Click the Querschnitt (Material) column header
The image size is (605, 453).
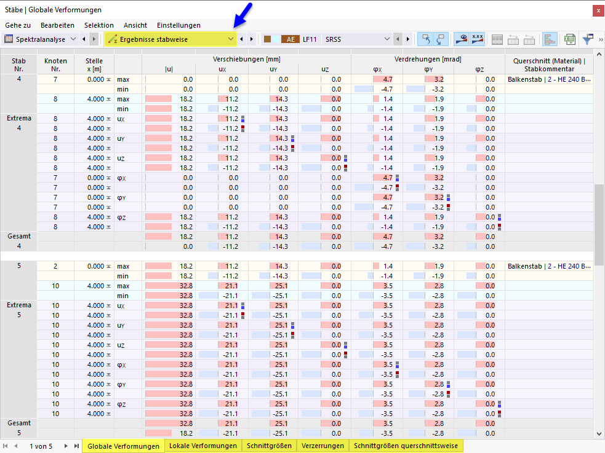[x=549, y=65]
